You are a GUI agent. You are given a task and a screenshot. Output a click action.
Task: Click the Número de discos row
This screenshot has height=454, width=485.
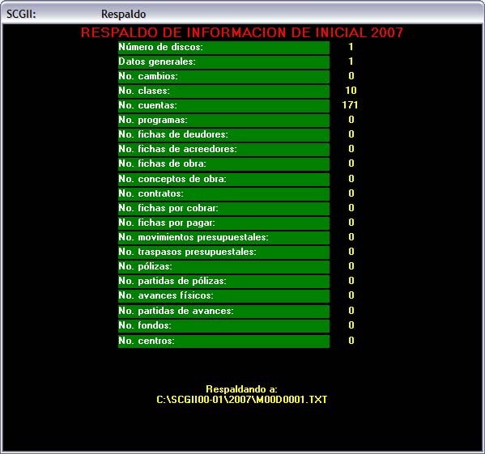(x=223, y=47)
